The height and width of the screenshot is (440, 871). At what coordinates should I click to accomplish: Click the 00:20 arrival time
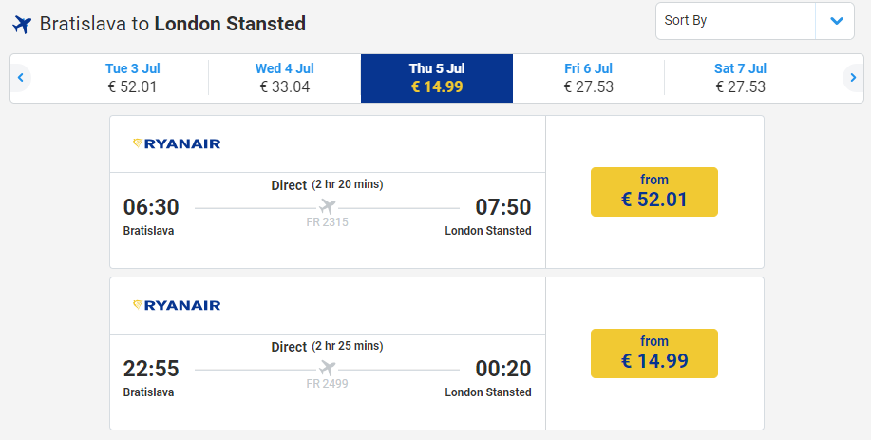click(x=503, y=369)
